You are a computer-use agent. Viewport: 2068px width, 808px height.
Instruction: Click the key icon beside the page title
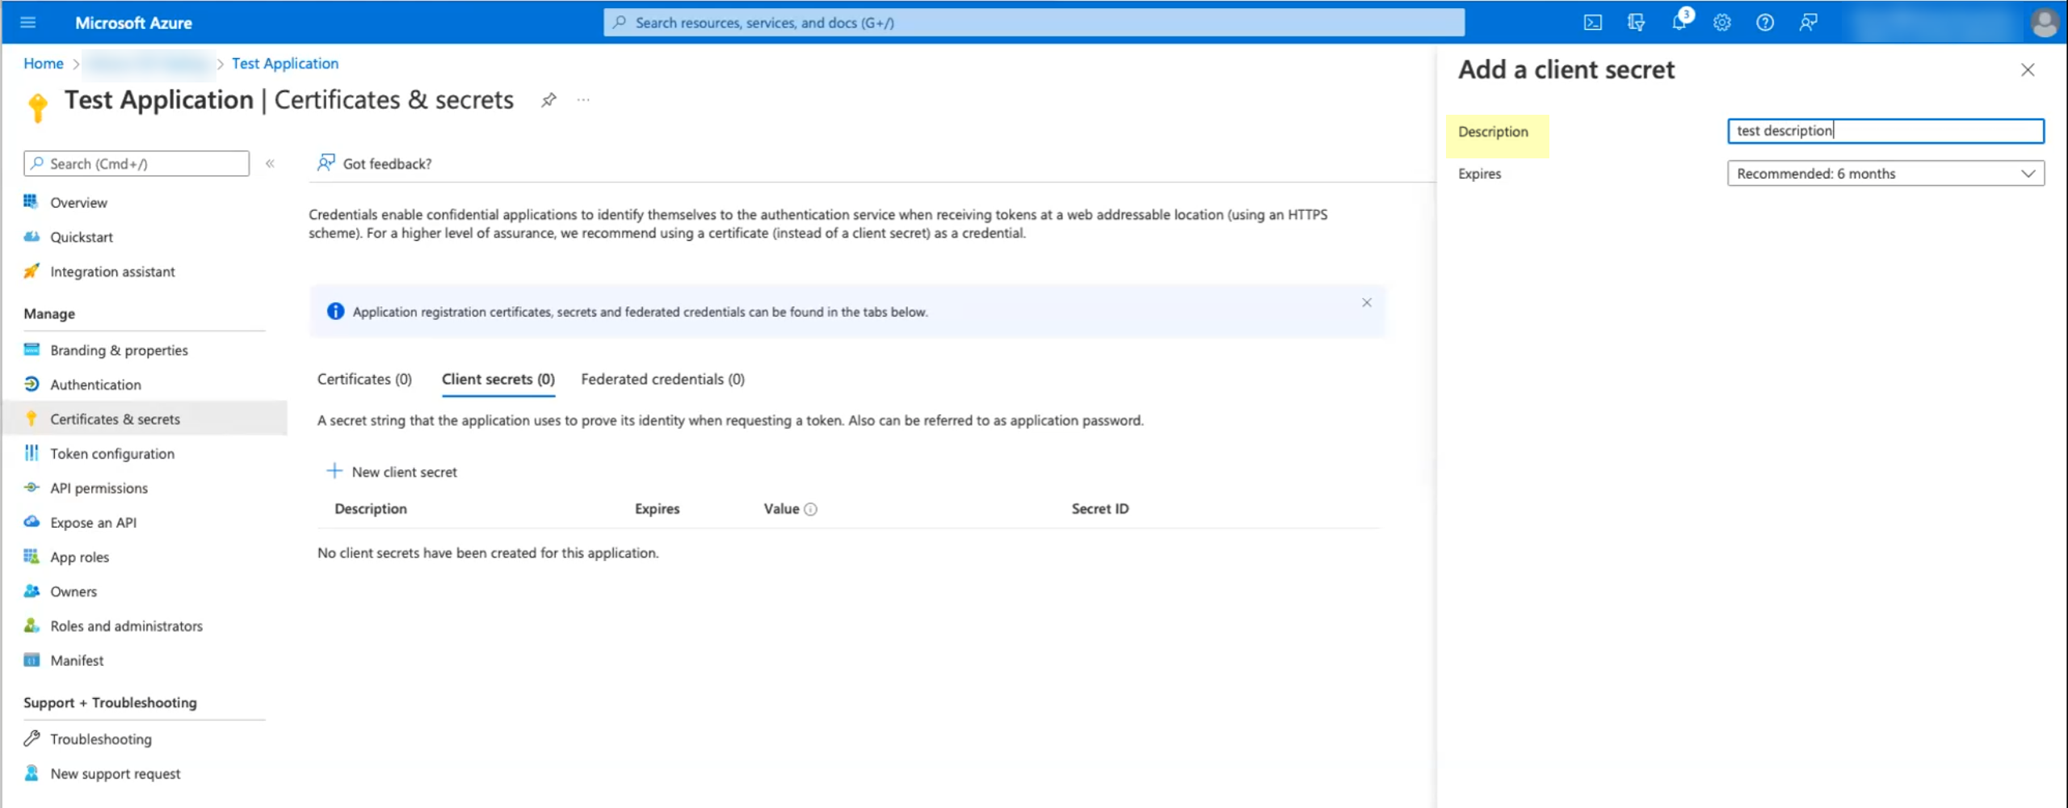click(x=37, y=106)
